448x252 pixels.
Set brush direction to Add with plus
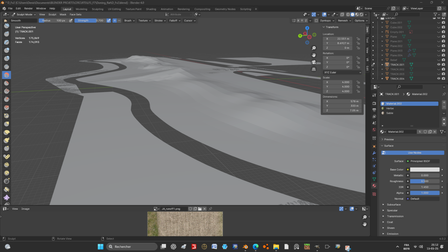tap(115, 21)
